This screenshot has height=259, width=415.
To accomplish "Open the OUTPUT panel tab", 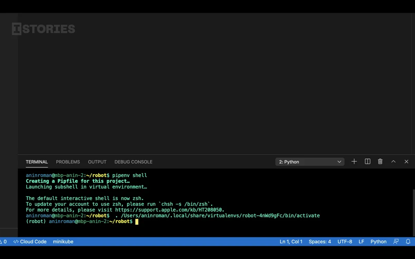I will coord(97,162).
